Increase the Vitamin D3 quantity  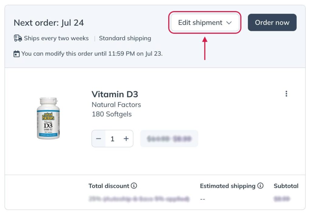tap(126, 138)
